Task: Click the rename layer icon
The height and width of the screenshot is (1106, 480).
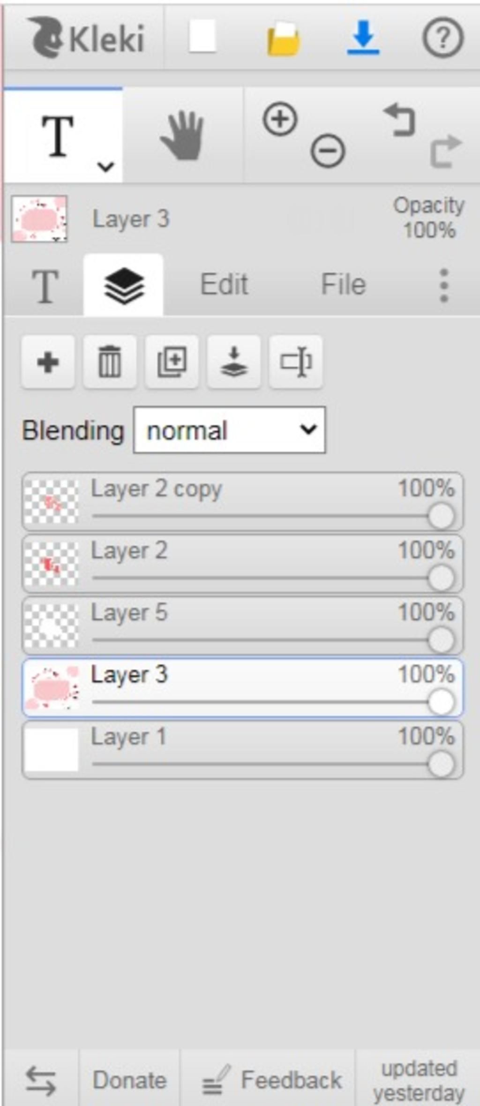Action: 296,362
